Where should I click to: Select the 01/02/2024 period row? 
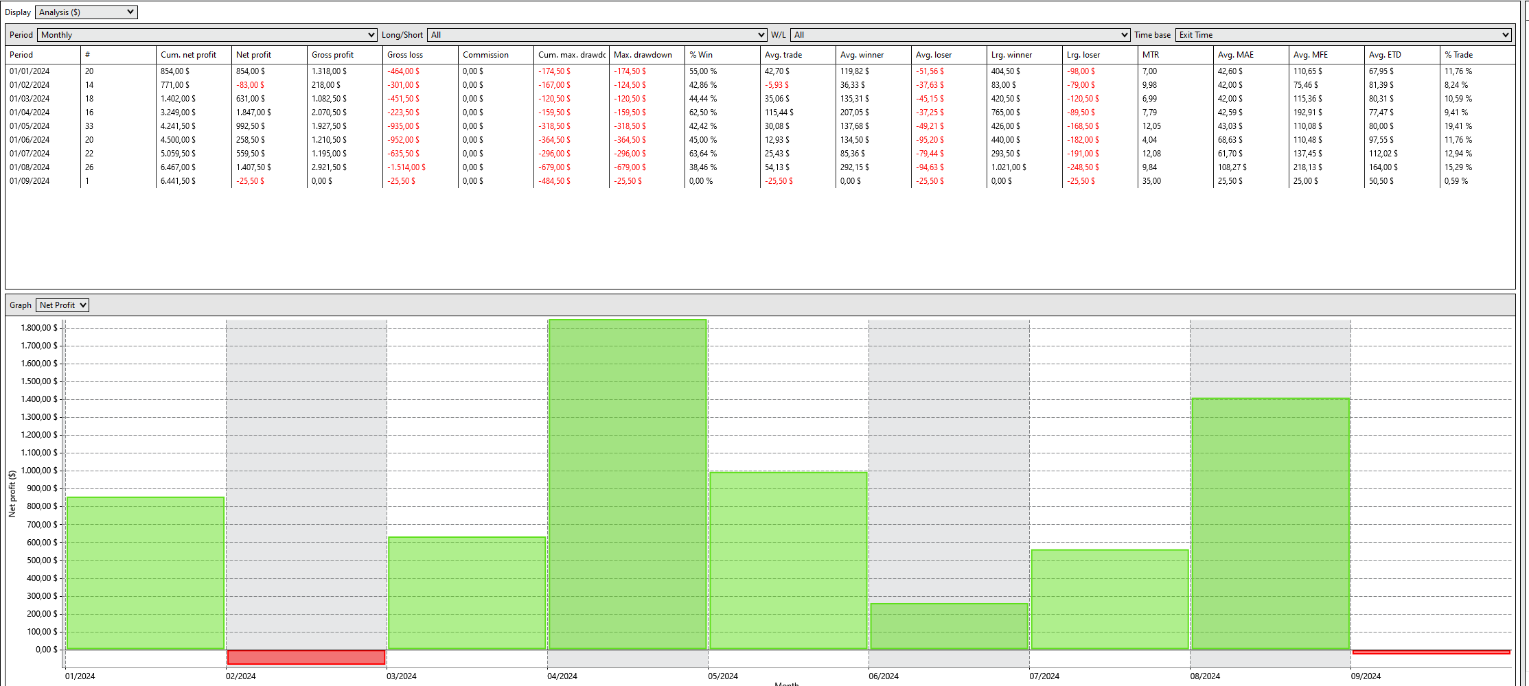coord(760,85)
